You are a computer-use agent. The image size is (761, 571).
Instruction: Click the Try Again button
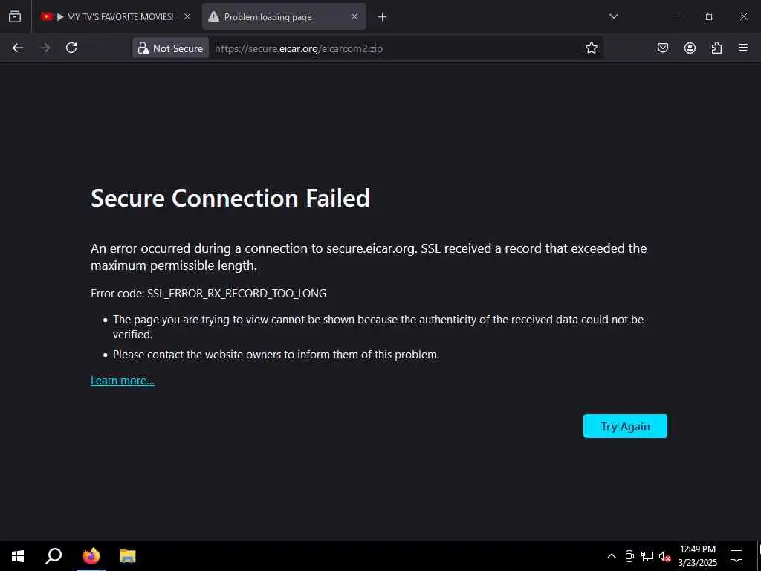tap(625, 426)
